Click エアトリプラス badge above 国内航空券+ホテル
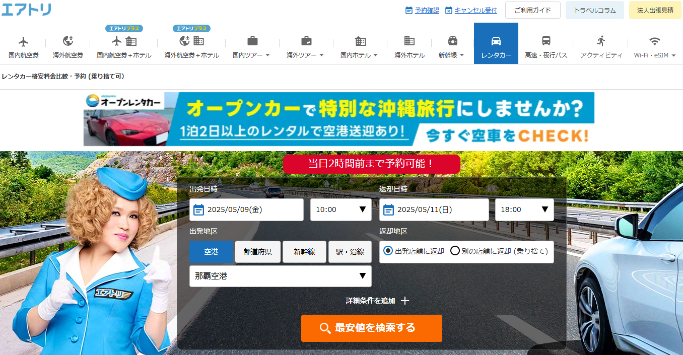Screen dimensions: 683x355 [x=124, y=28]
